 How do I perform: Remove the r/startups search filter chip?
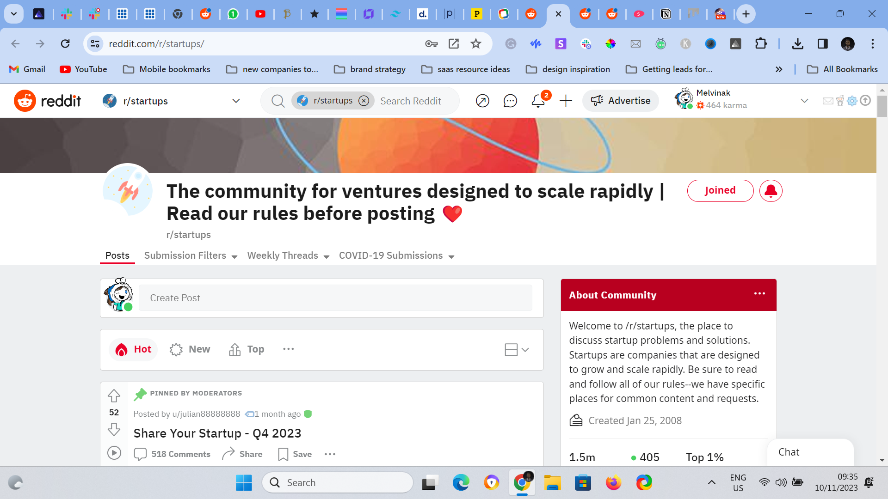(x=364, y=101)
